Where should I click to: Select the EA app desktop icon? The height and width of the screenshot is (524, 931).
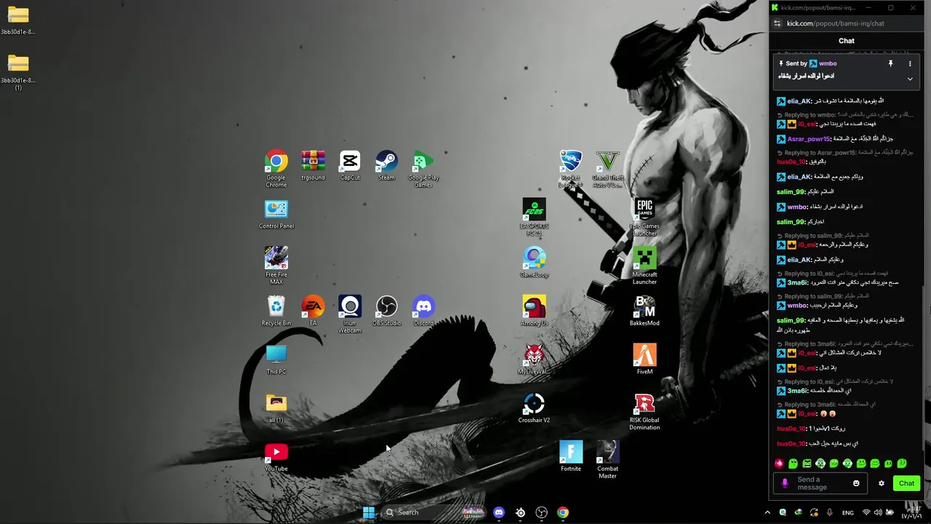(x=313, y=311)
